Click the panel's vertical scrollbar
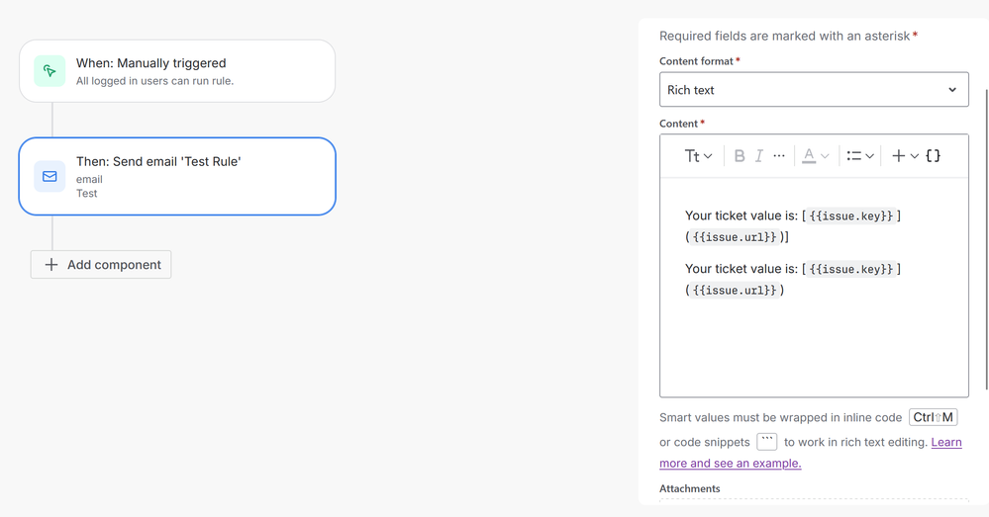The width and height of the screenshot is (989, 517). [x=986, y=198]
